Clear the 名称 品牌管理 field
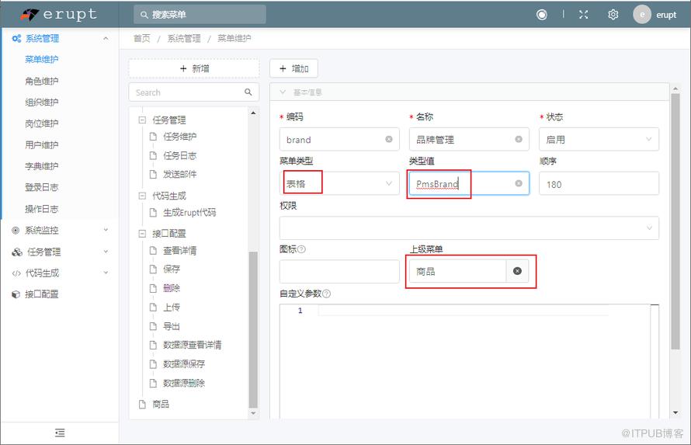Viewport: 691px width, 445px height. click(519, 139)
